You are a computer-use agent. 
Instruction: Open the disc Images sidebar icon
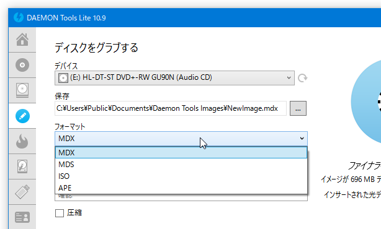click(x=22, y=65)
